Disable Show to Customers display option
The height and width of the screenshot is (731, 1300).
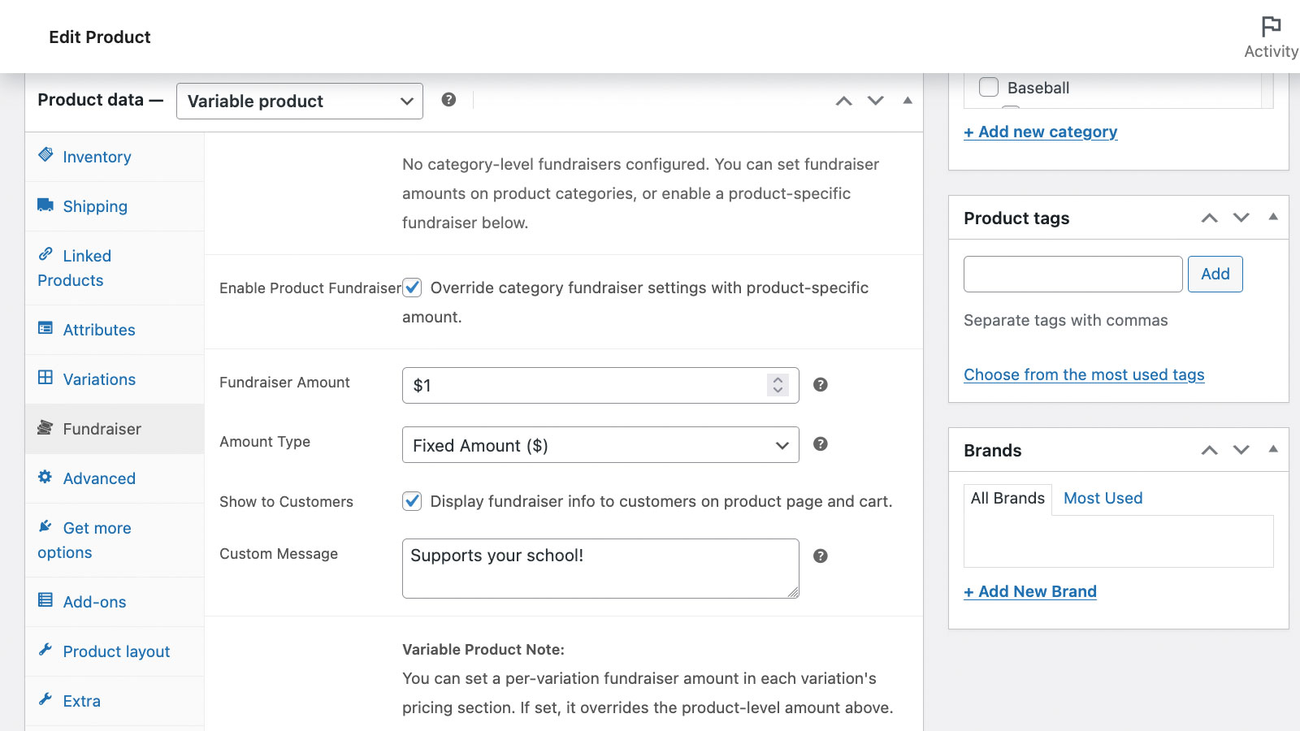(412, 501)
